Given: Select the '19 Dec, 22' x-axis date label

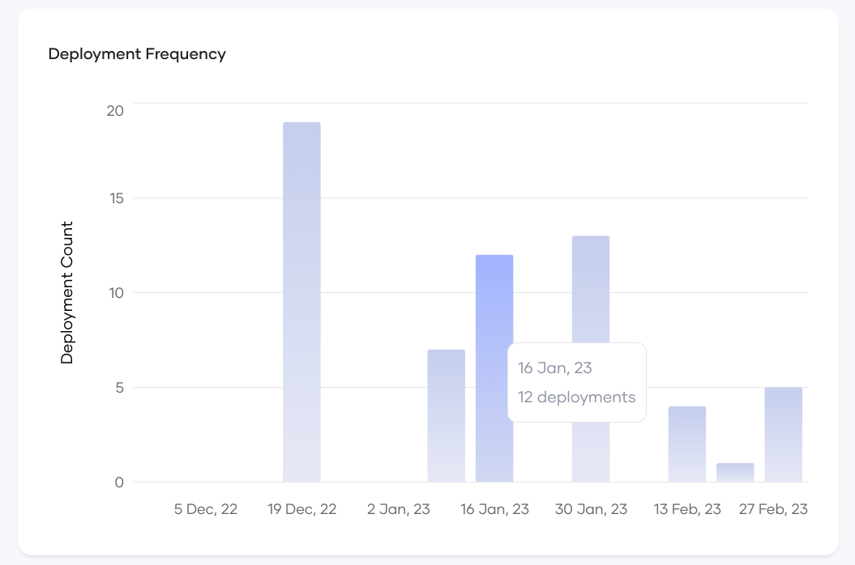Looking at the screenshot, I should click(x=301, y=509).
